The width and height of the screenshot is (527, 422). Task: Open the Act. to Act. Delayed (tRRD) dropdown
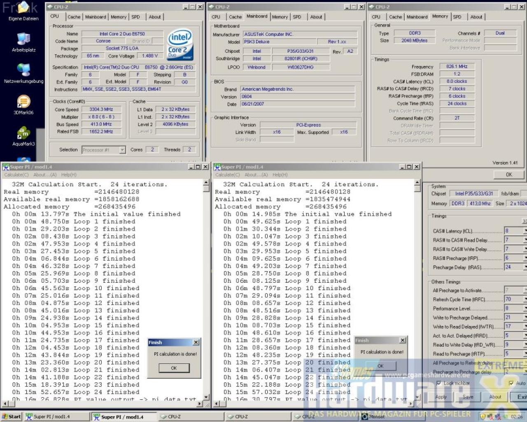(x=525, y=335)
